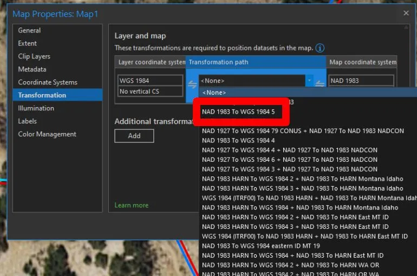Switch to Color Management tab

point(47,134)
